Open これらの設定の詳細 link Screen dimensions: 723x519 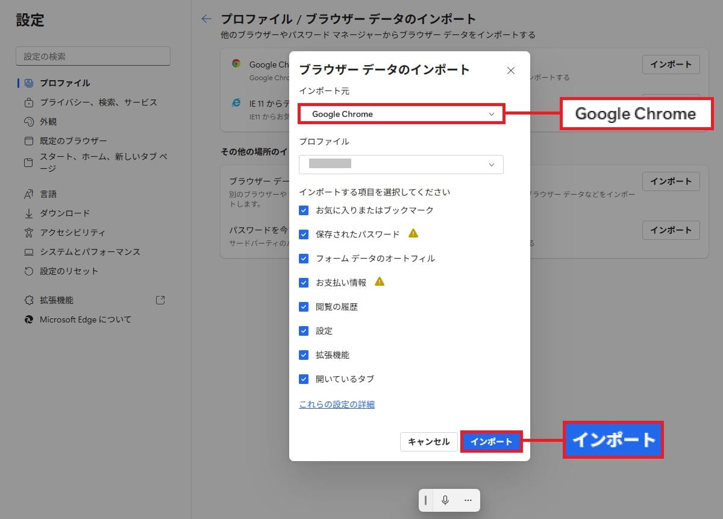(x=337, y=404)
